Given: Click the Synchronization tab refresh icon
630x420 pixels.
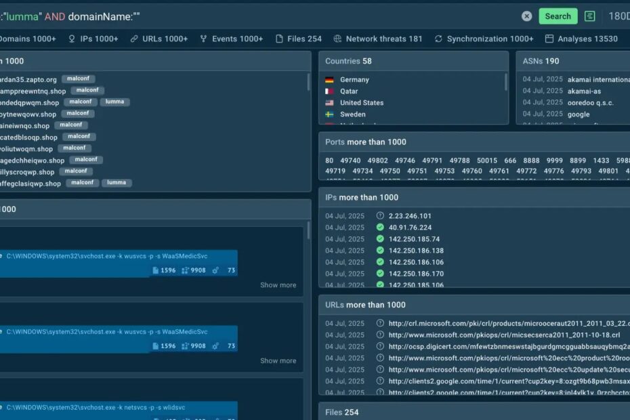Looking at the screenshot, I should click(438, 39).
